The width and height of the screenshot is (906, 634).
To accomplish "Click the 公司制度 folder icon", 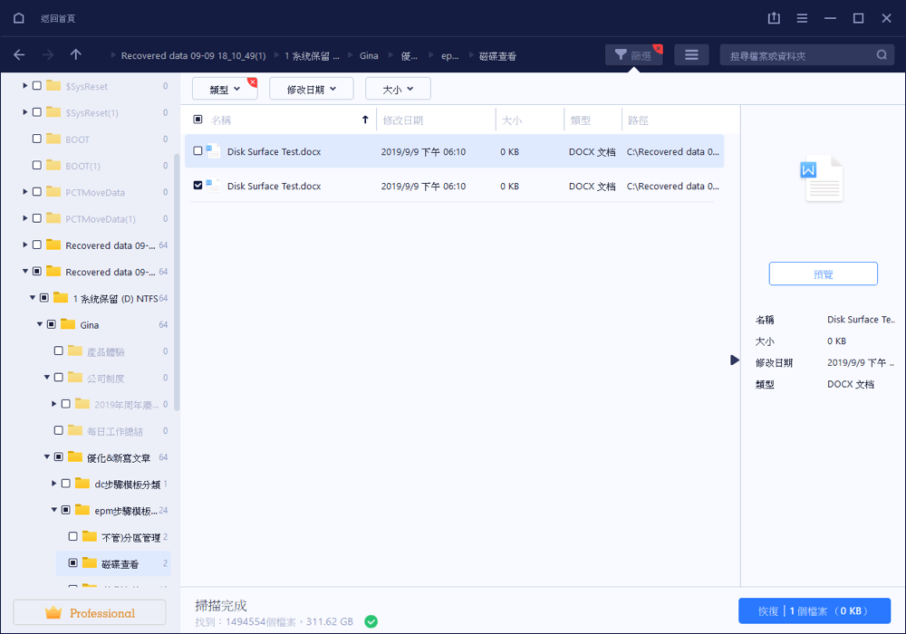I will pyautogui.click(x=75, y=377).
